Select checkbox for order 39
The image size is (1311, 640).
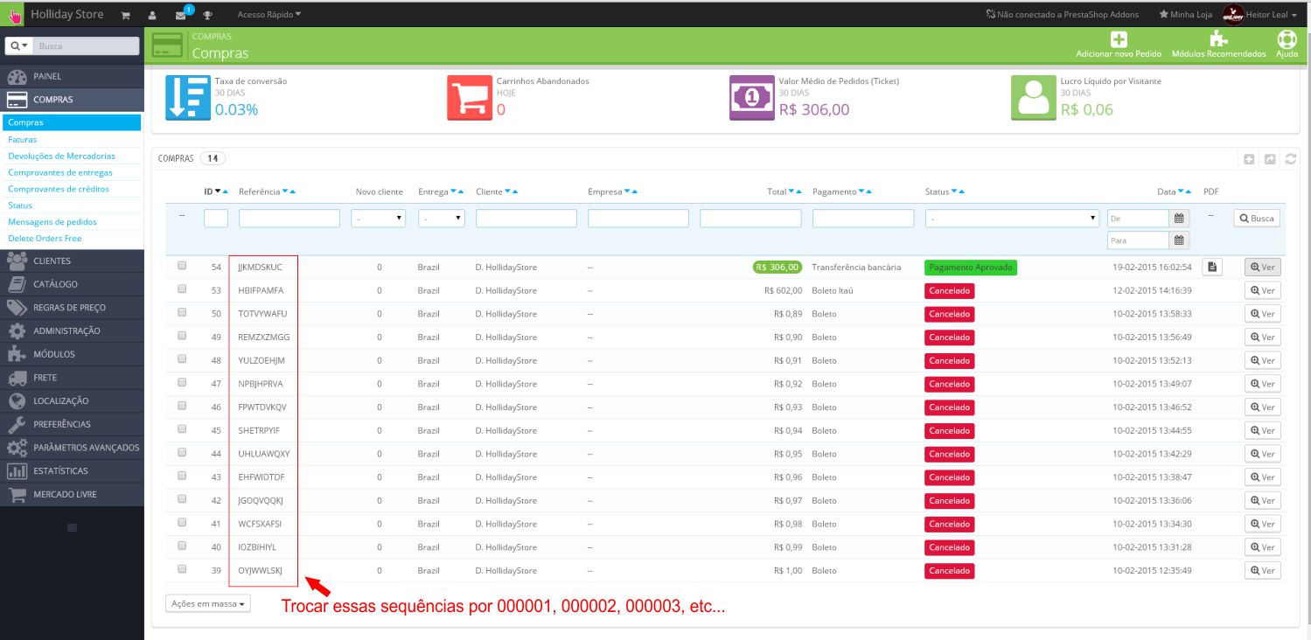(x=182, y=569)
